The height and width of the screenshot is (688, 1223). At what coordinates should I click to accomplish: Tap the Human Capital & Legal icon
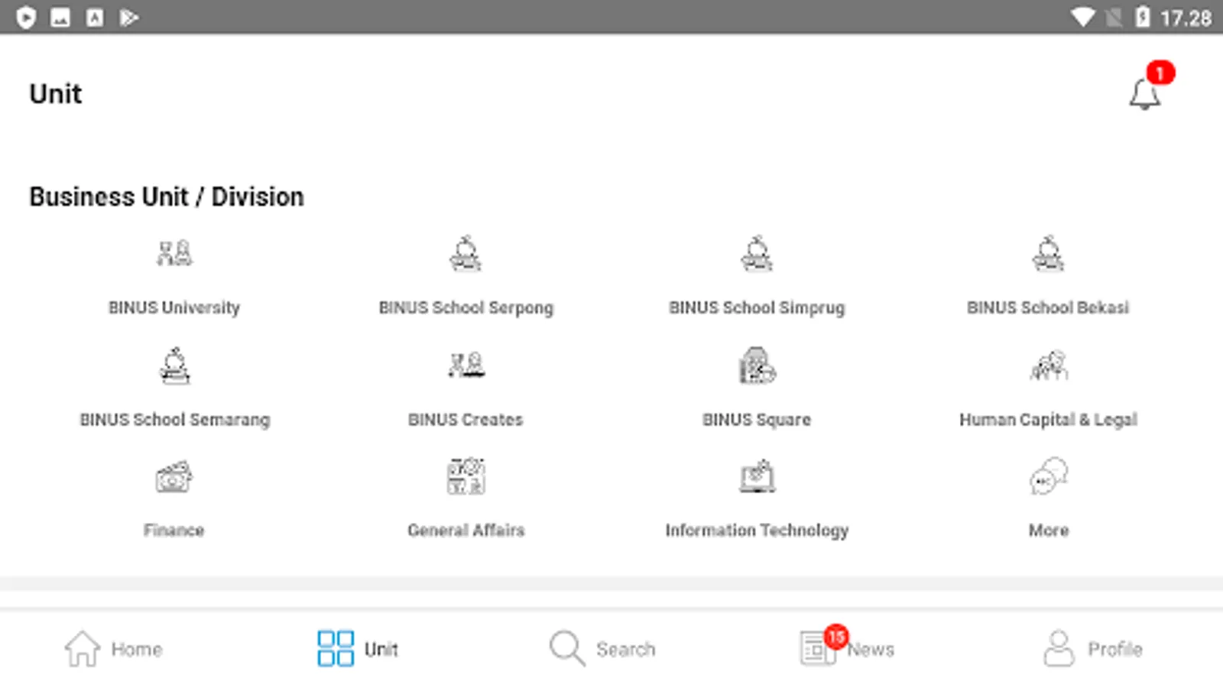pyautogui.click(x=1048, y=365)
